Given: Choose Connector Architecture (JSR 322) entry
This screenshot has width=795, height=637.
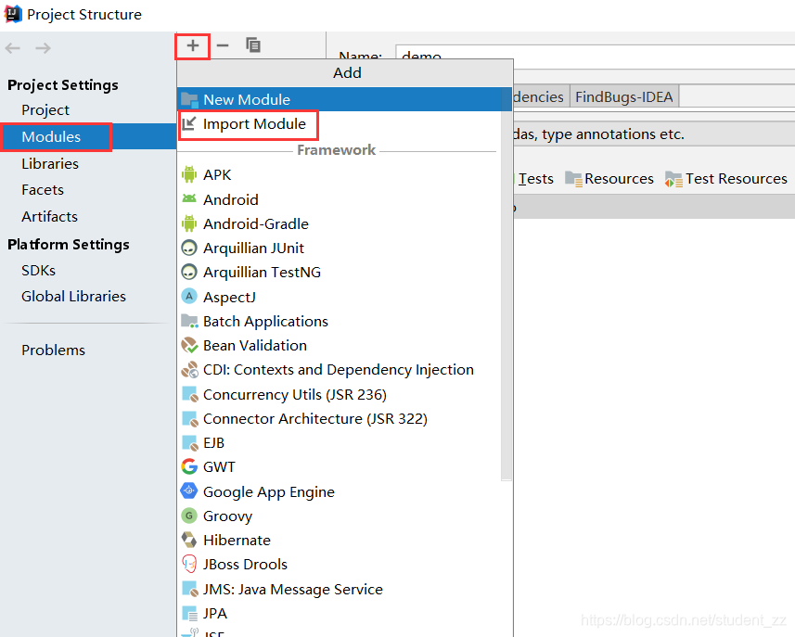Looking at the screenshot, I should (x=339, y=418).
